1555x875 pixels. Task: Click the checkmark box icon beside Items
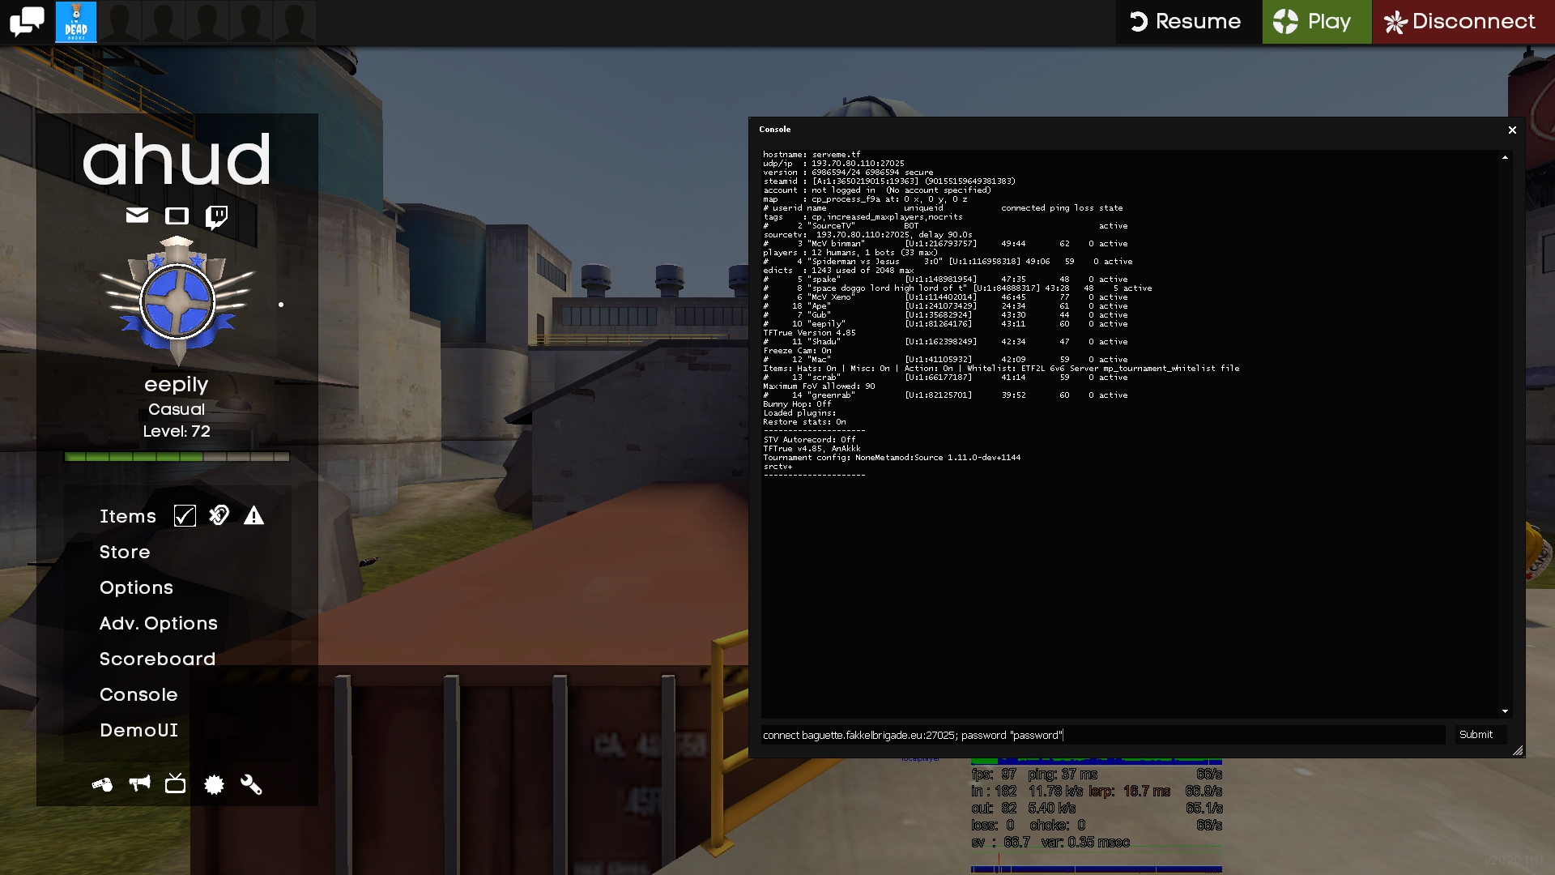pyautogui.click(x=185, y=516)
